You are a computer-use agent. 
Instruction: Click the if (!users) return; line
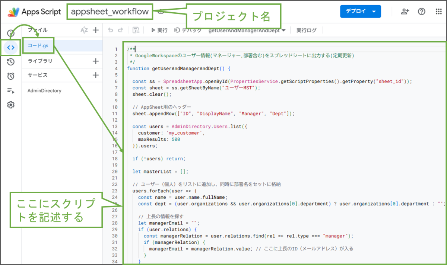(x=159, y=159)
